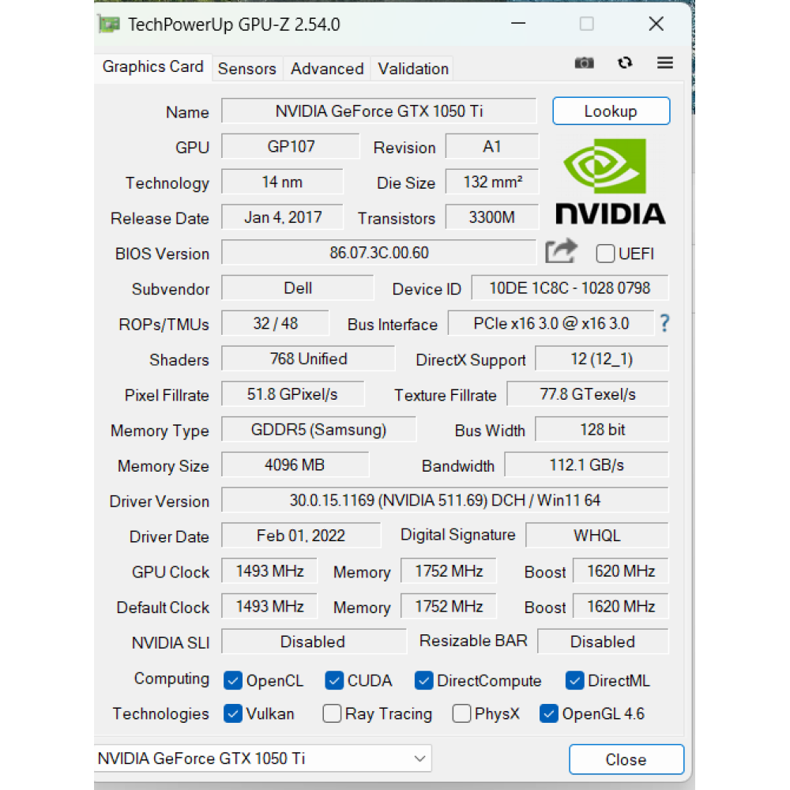The image size is (790, 790).
Task: Click the GPU Clock row Memory value 1752 MHz
Action: pos(449,571)
